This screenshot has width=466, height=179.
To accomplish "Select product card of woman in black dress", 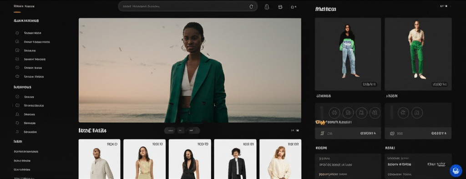I will point(190,159).
